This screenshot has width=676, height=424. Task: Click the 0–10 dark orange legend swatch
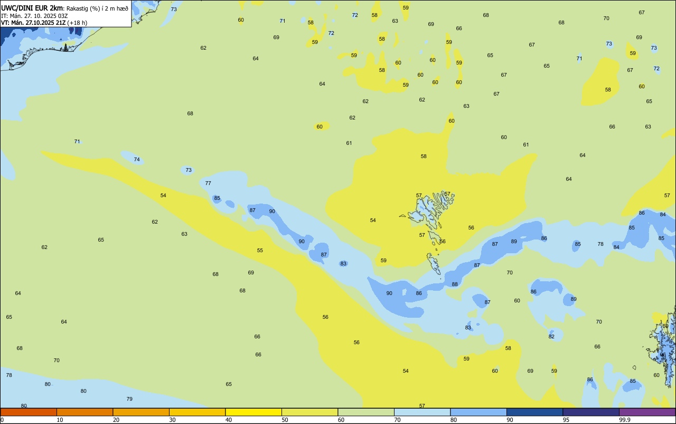29,412
